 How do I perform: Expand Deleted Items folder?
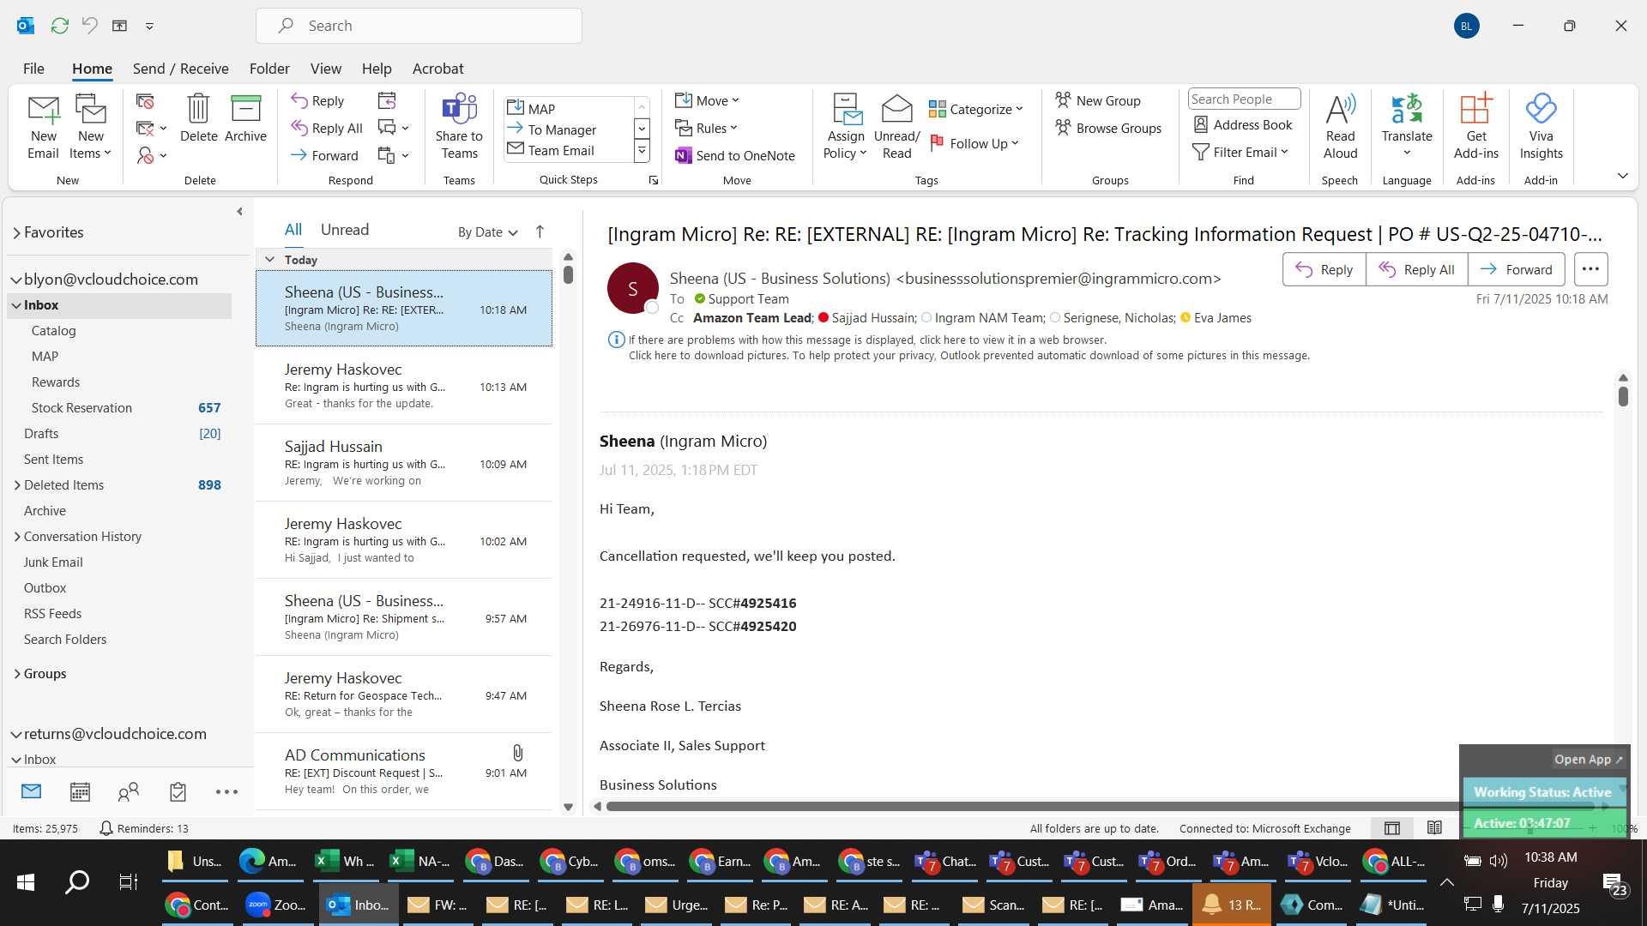coord(16,485)
